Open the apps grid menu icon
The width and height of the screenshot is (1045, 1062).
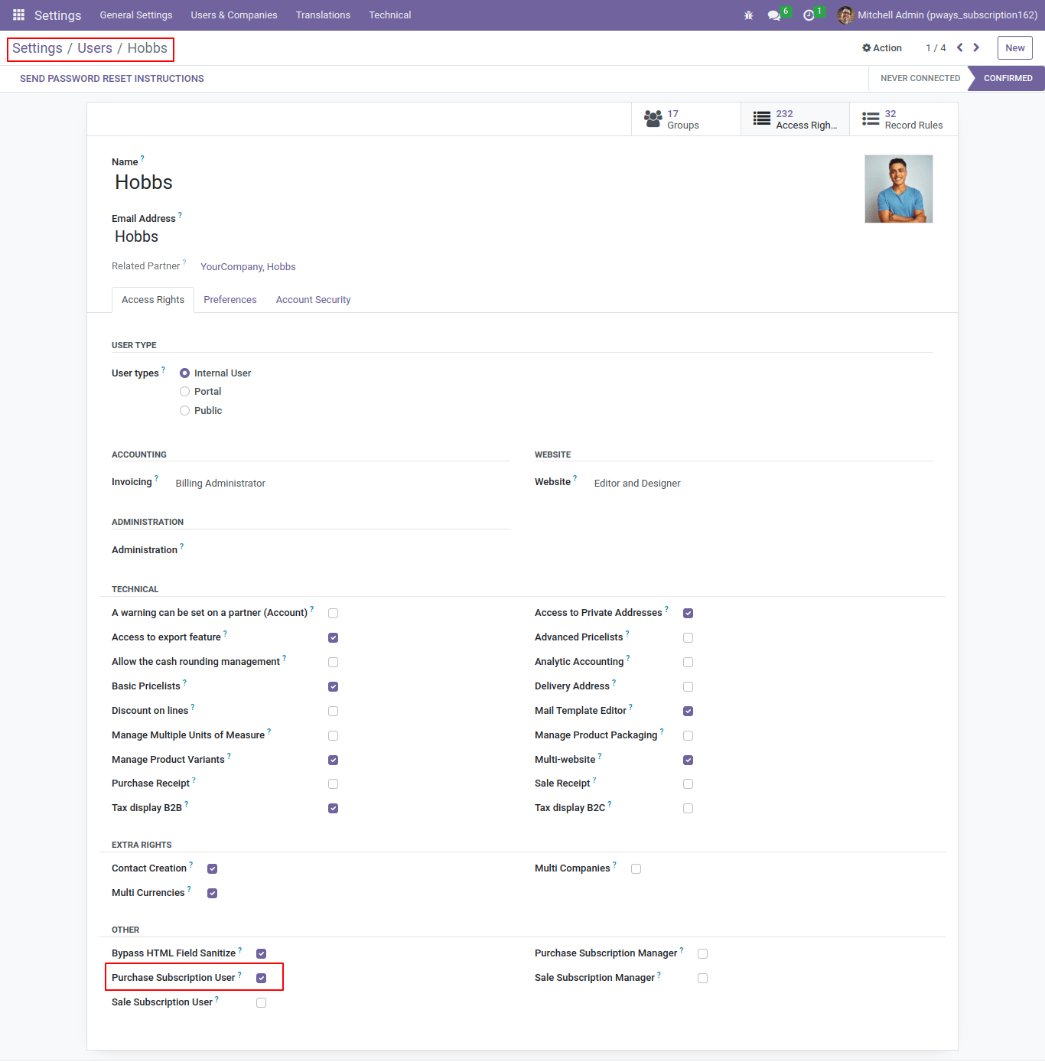[18, 15]
